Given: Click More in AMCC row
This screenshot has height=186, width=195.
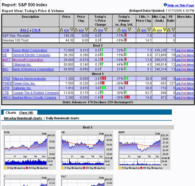Looking at the screenshot, I should coord(190,98).
